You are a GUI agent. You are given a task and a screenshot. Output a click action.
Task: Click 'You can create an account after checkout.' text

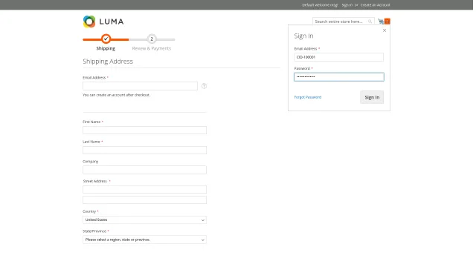pos(116,95)
